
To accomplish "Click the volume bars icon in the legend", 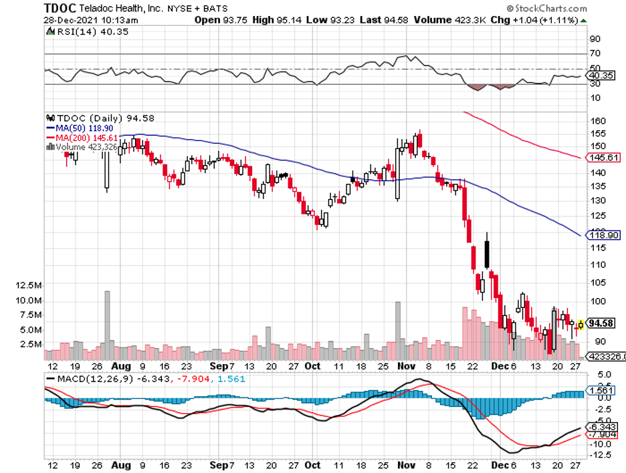I will [x=51, y=147].
